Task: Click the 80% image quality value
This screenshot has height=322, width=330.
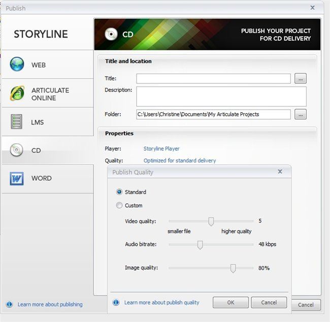Action: click(264, 268)
